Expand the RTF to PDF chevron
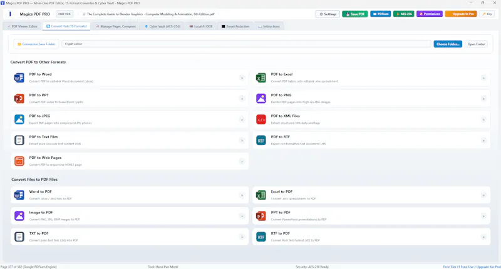The height and width of the screenshot is (269, 501). 483,237
